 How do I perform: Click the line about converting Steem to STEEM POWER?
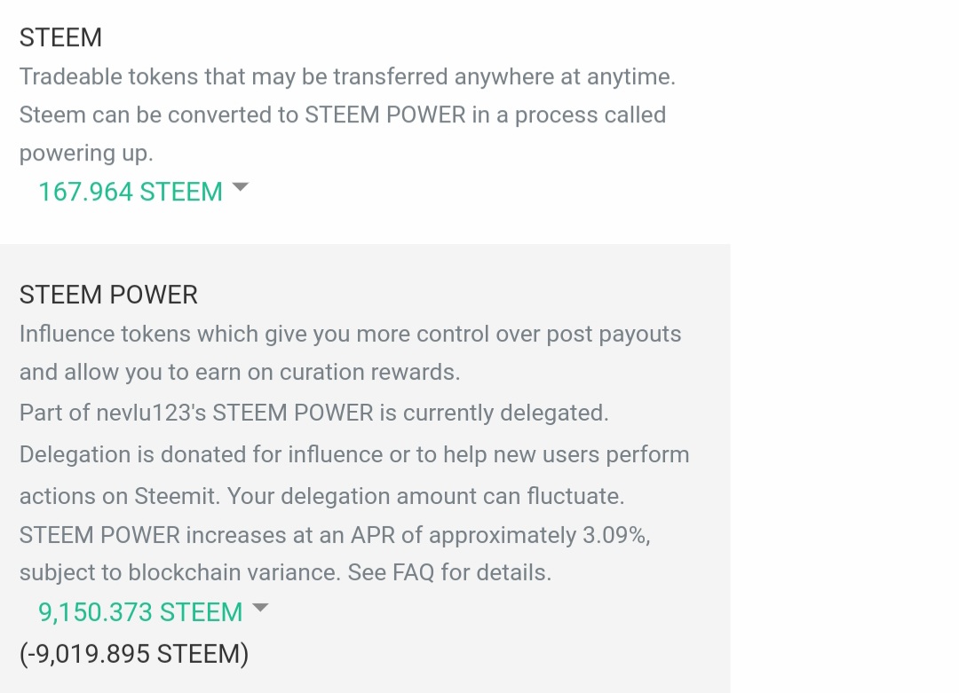342,114
